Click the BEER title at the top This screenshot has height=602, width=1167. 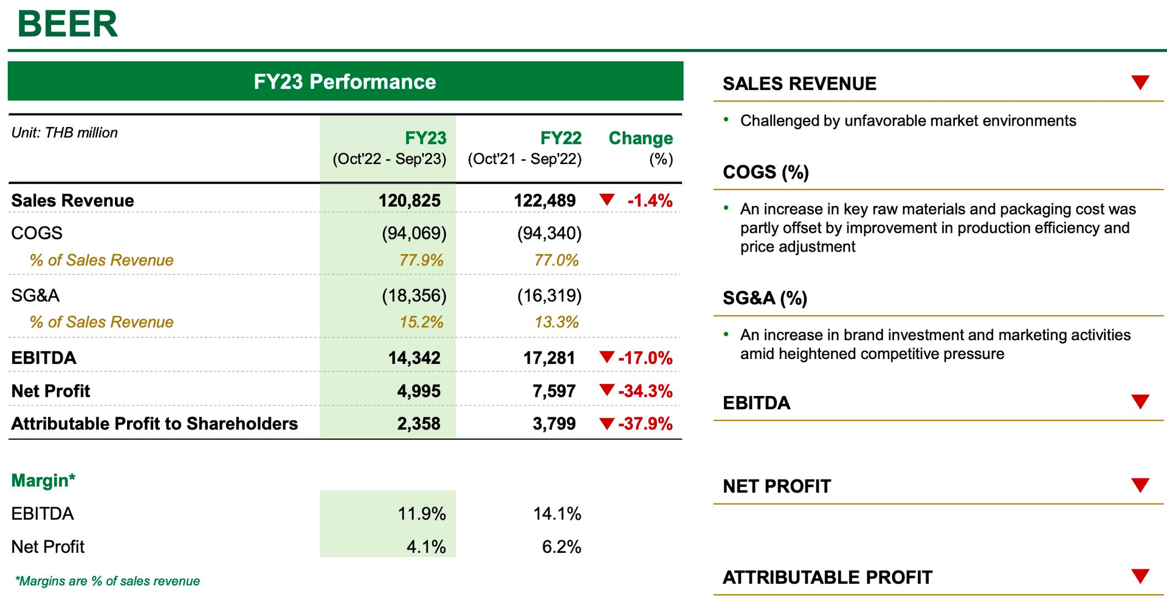click(67, 24)
